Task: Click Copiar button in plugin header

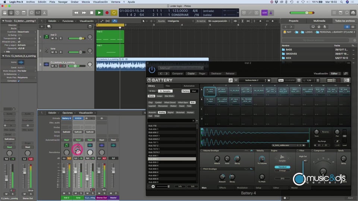Action: 191,74
